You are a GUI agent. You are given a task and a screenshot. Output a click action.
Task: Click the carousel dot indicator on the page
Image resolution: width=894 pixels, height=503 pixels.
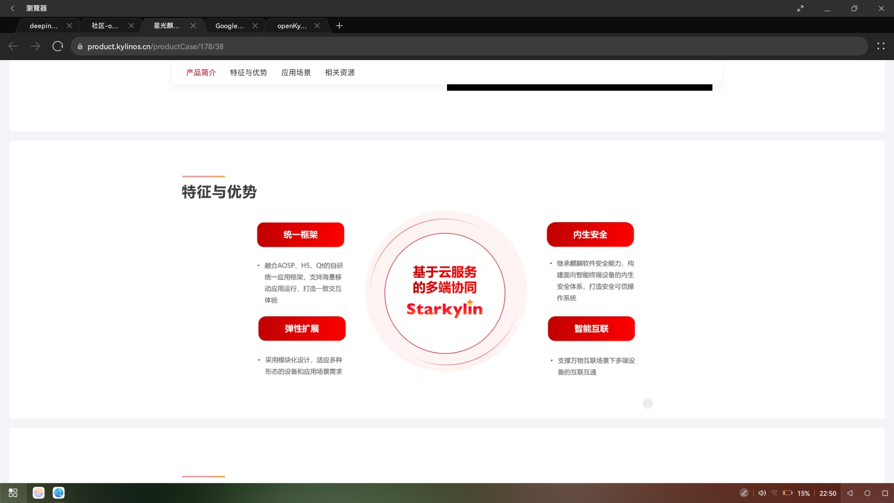[647, 403]
